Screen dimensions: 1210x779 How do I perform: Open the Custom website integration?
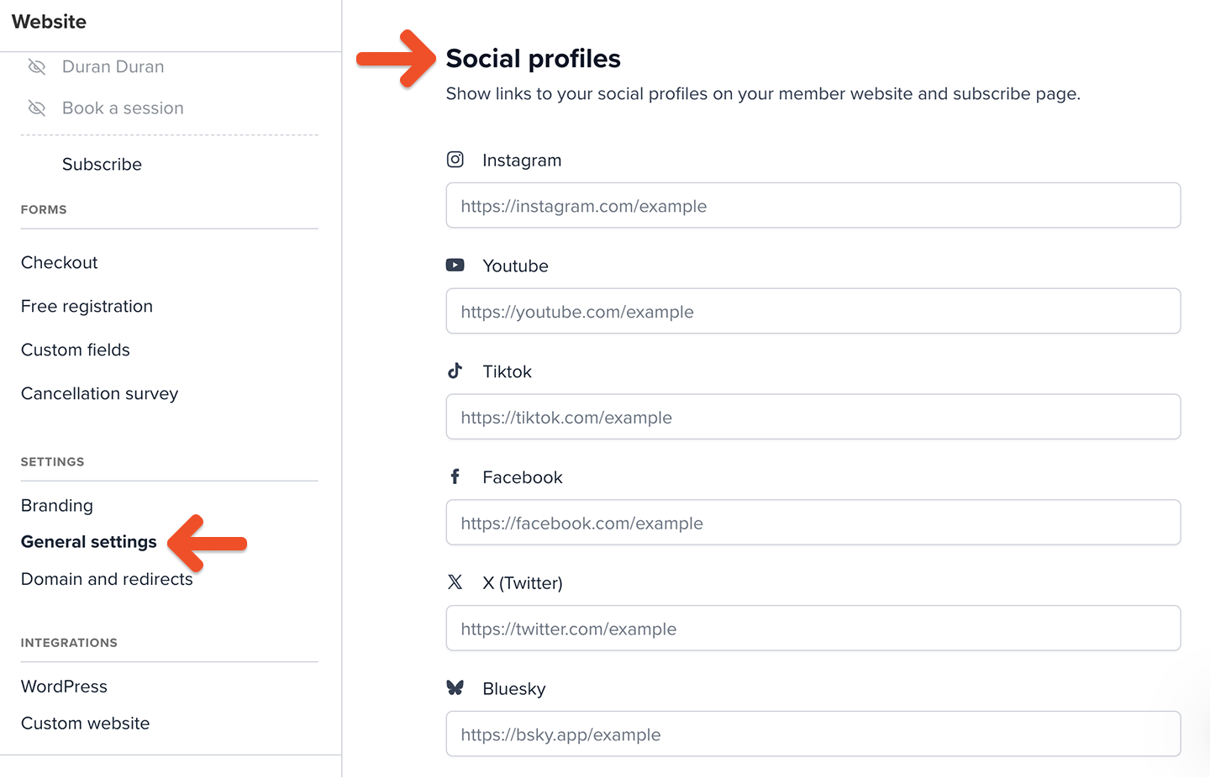[x=85, y=723]
